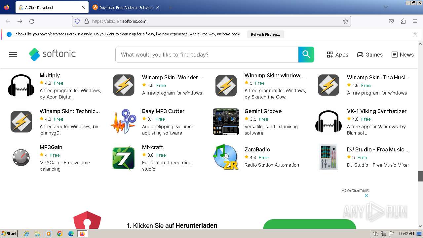Bookmark this page with the star
Screen dimensions: 423x238
(346, 21)
